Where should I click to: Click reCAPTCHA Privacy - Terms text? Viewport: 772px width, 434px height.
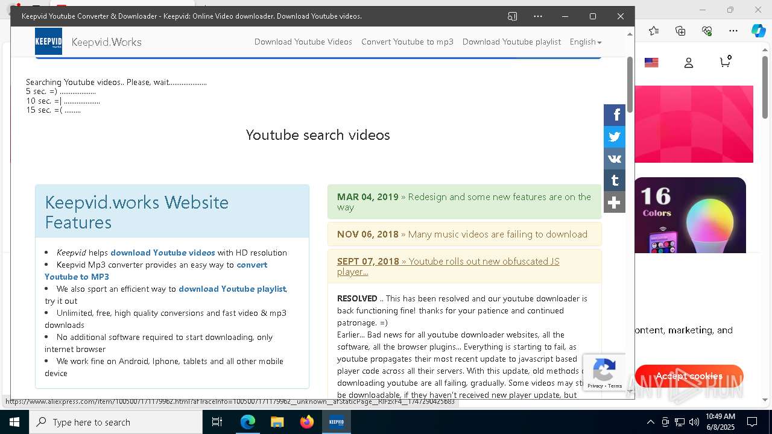pos(604,386)
